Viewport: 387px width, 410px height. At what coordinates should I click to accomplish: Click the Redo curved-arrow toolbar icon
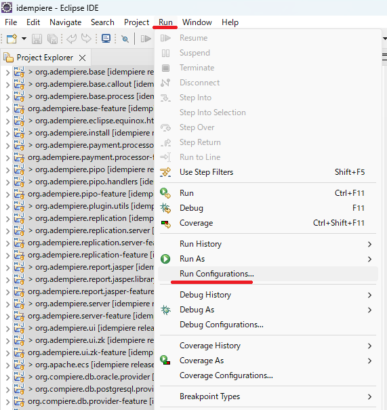tap(86, 39)
